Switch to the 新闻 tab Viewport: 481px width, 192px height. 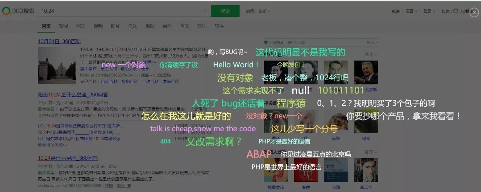(x=64, y=26)
